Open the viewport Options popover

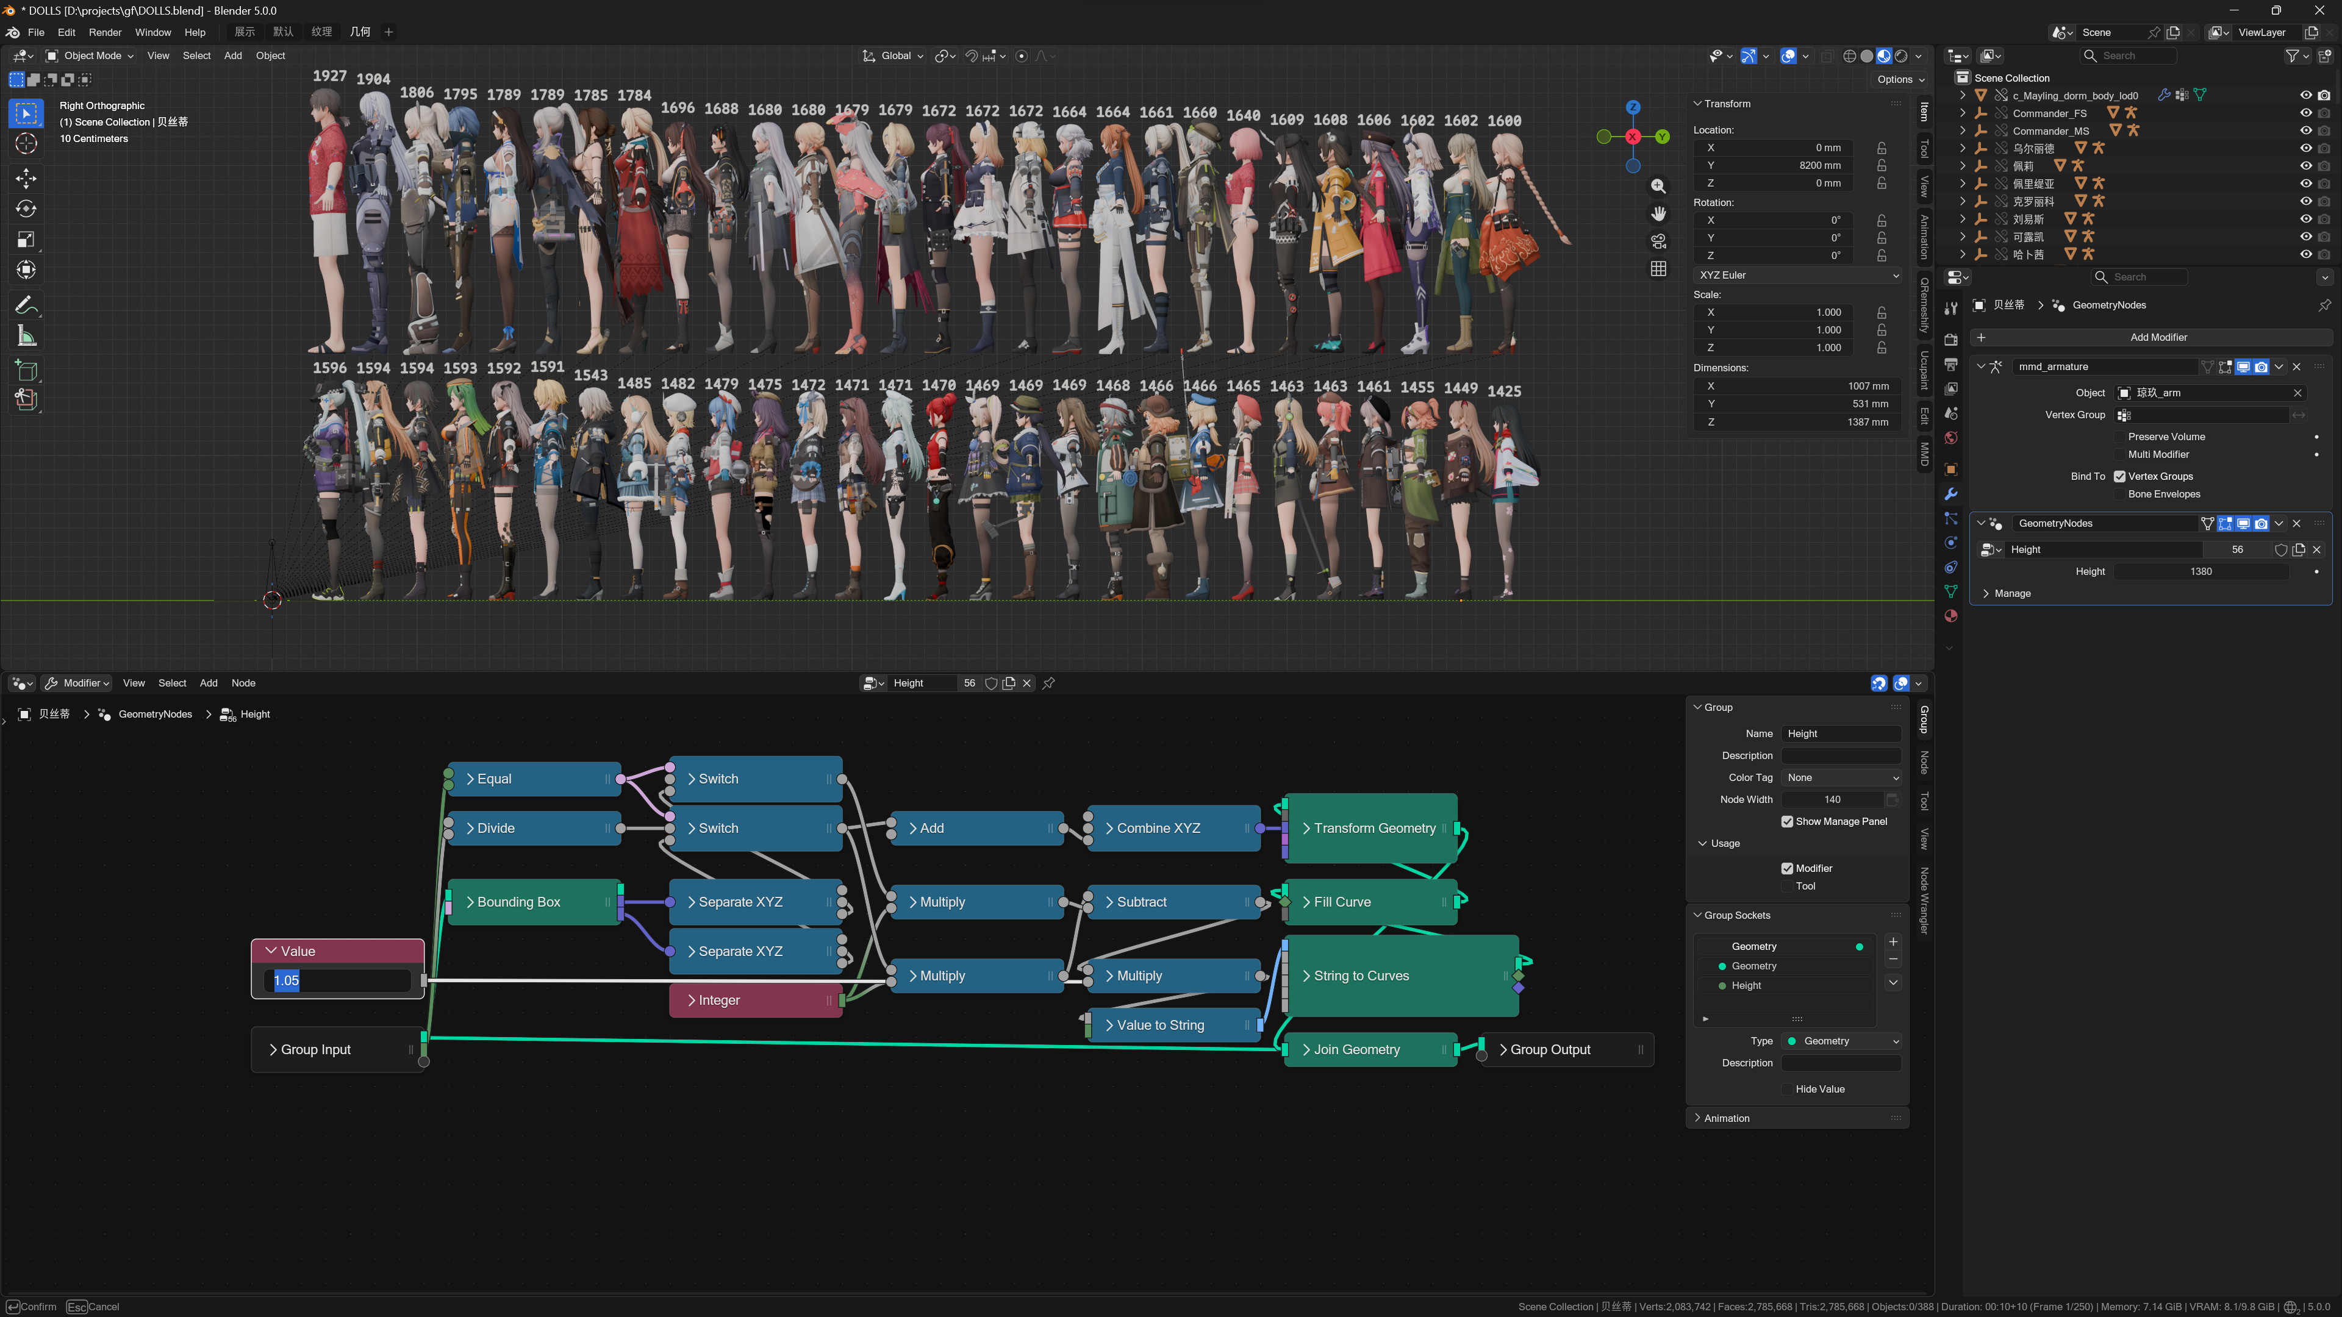pos(1900,80)
